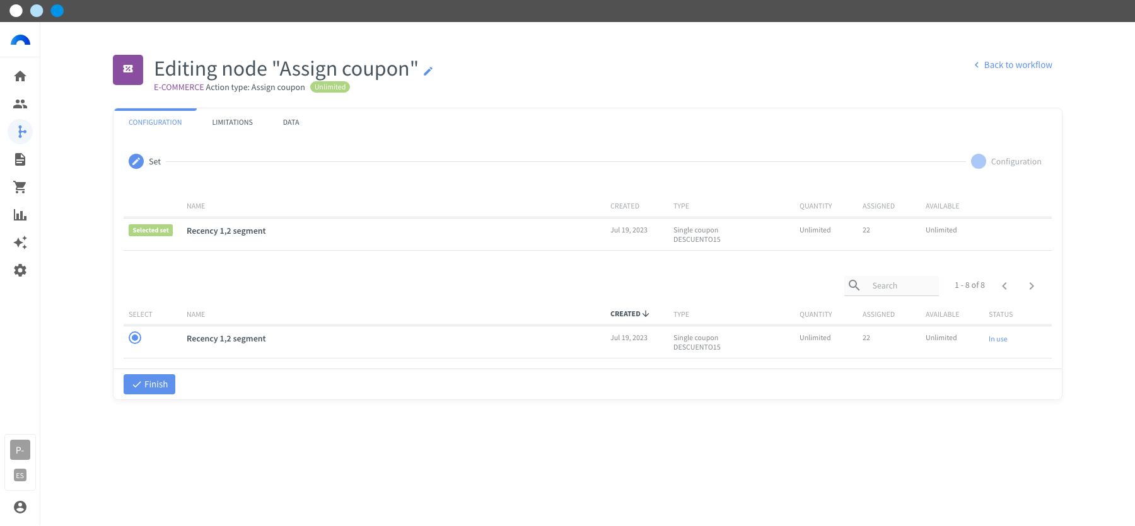Click the app logo at top of sidebar

point(20,40)
